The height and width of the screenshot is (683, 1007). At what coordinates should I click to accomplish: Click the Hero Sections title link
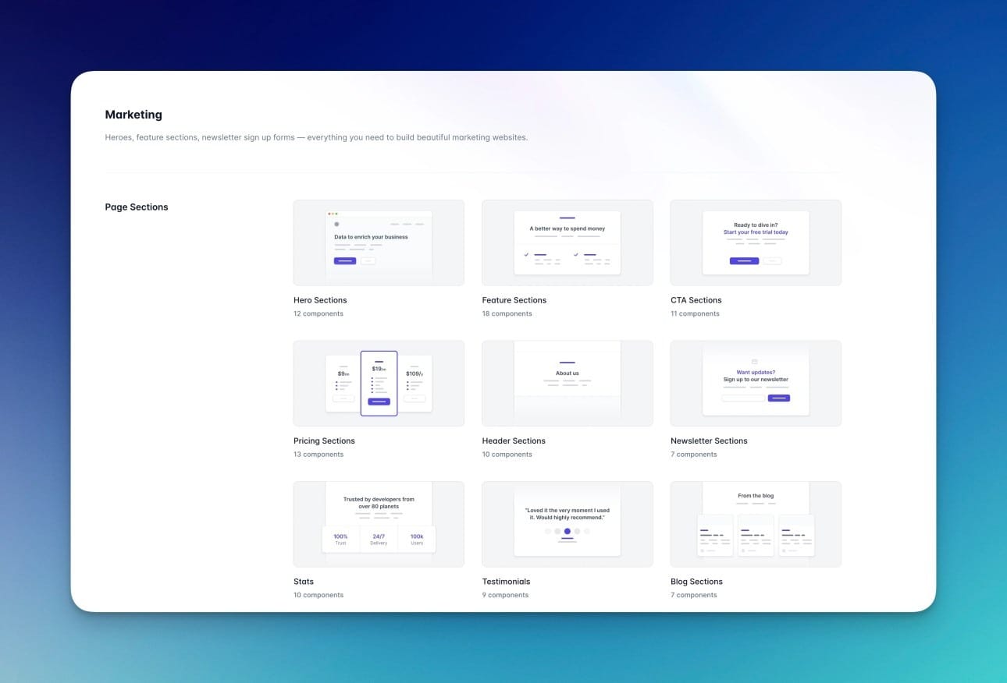(x=320, y=300)
